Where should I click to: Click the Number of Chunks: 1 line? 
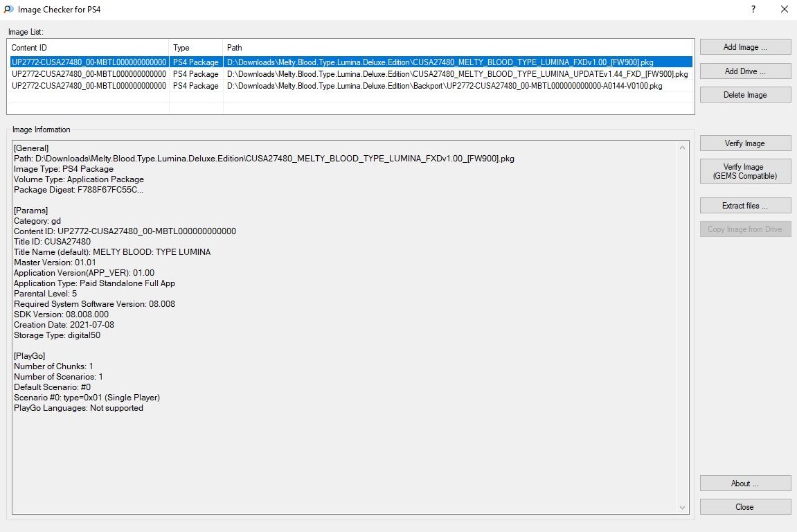point(53,366)
